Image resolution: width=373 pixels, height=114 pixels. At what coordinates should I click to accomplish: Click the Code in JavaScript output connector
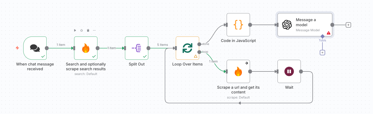tap(250, 25)
